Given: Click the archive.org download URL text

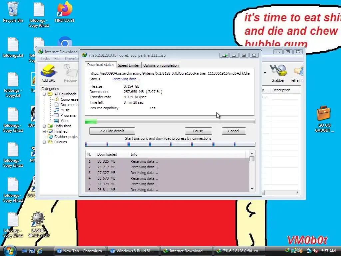Looking at the screenshot, I should coord(170,73).
